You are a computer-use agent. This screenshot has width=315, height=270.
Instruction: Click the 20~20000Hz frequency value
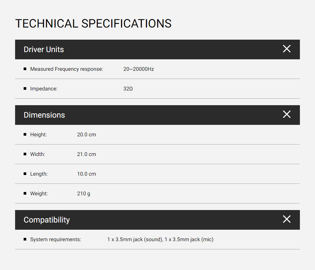tap(138, 69)
